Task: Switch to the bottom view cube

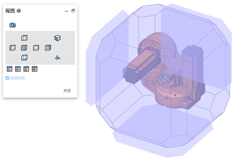Action: [24, 58]
